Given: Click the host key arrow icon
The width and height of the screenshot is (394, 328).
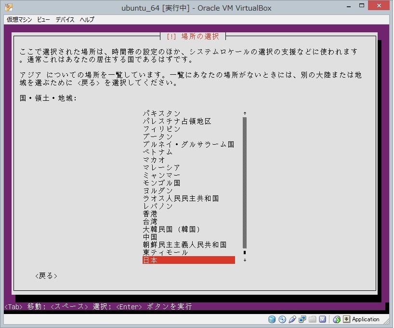Looking at the screenshot, I should (346, 319).
